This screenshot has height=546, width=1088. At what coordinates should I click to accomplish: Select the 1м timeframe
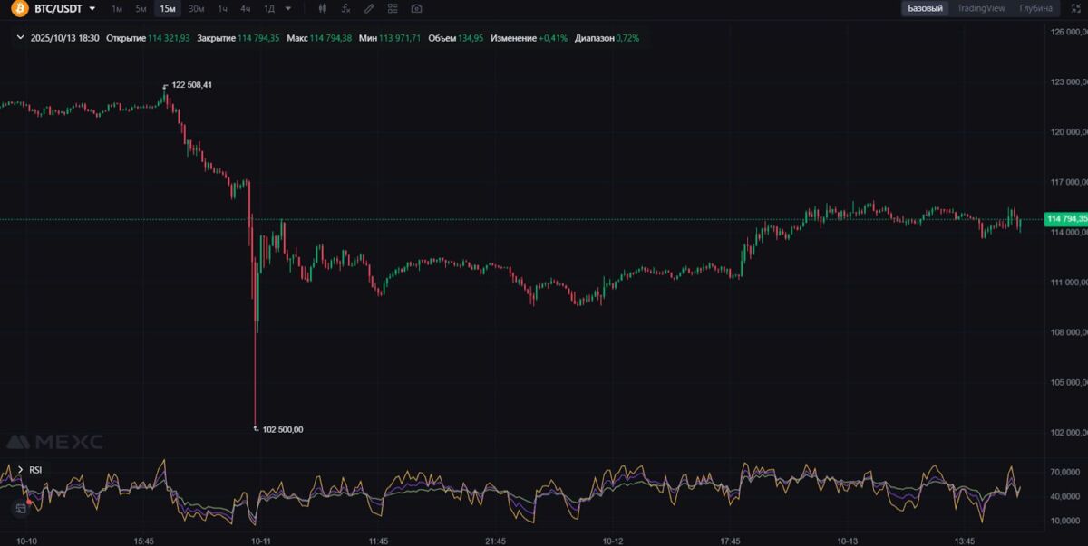click(117, 8)
